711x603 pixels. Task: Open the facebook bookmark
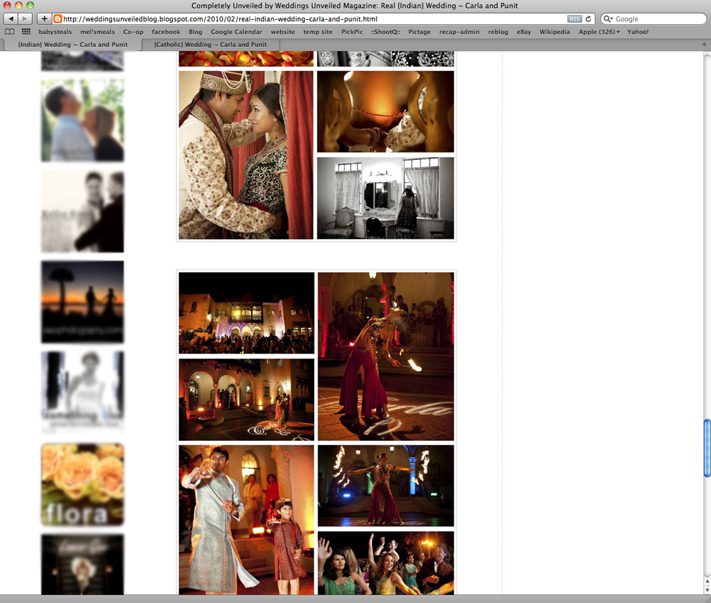click(x=166, y=32)
